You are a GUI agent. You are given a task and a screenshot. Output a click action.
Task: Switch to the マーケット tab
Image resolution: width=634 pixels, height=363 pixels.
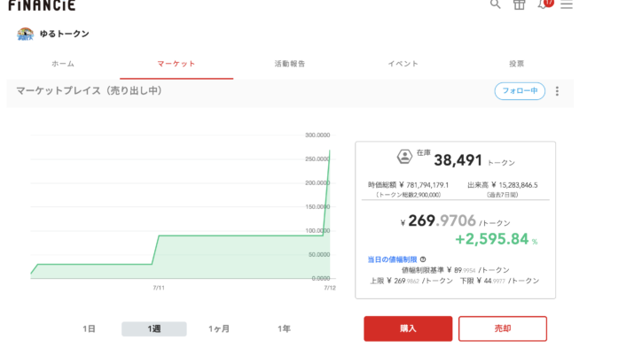pos(176,64)
